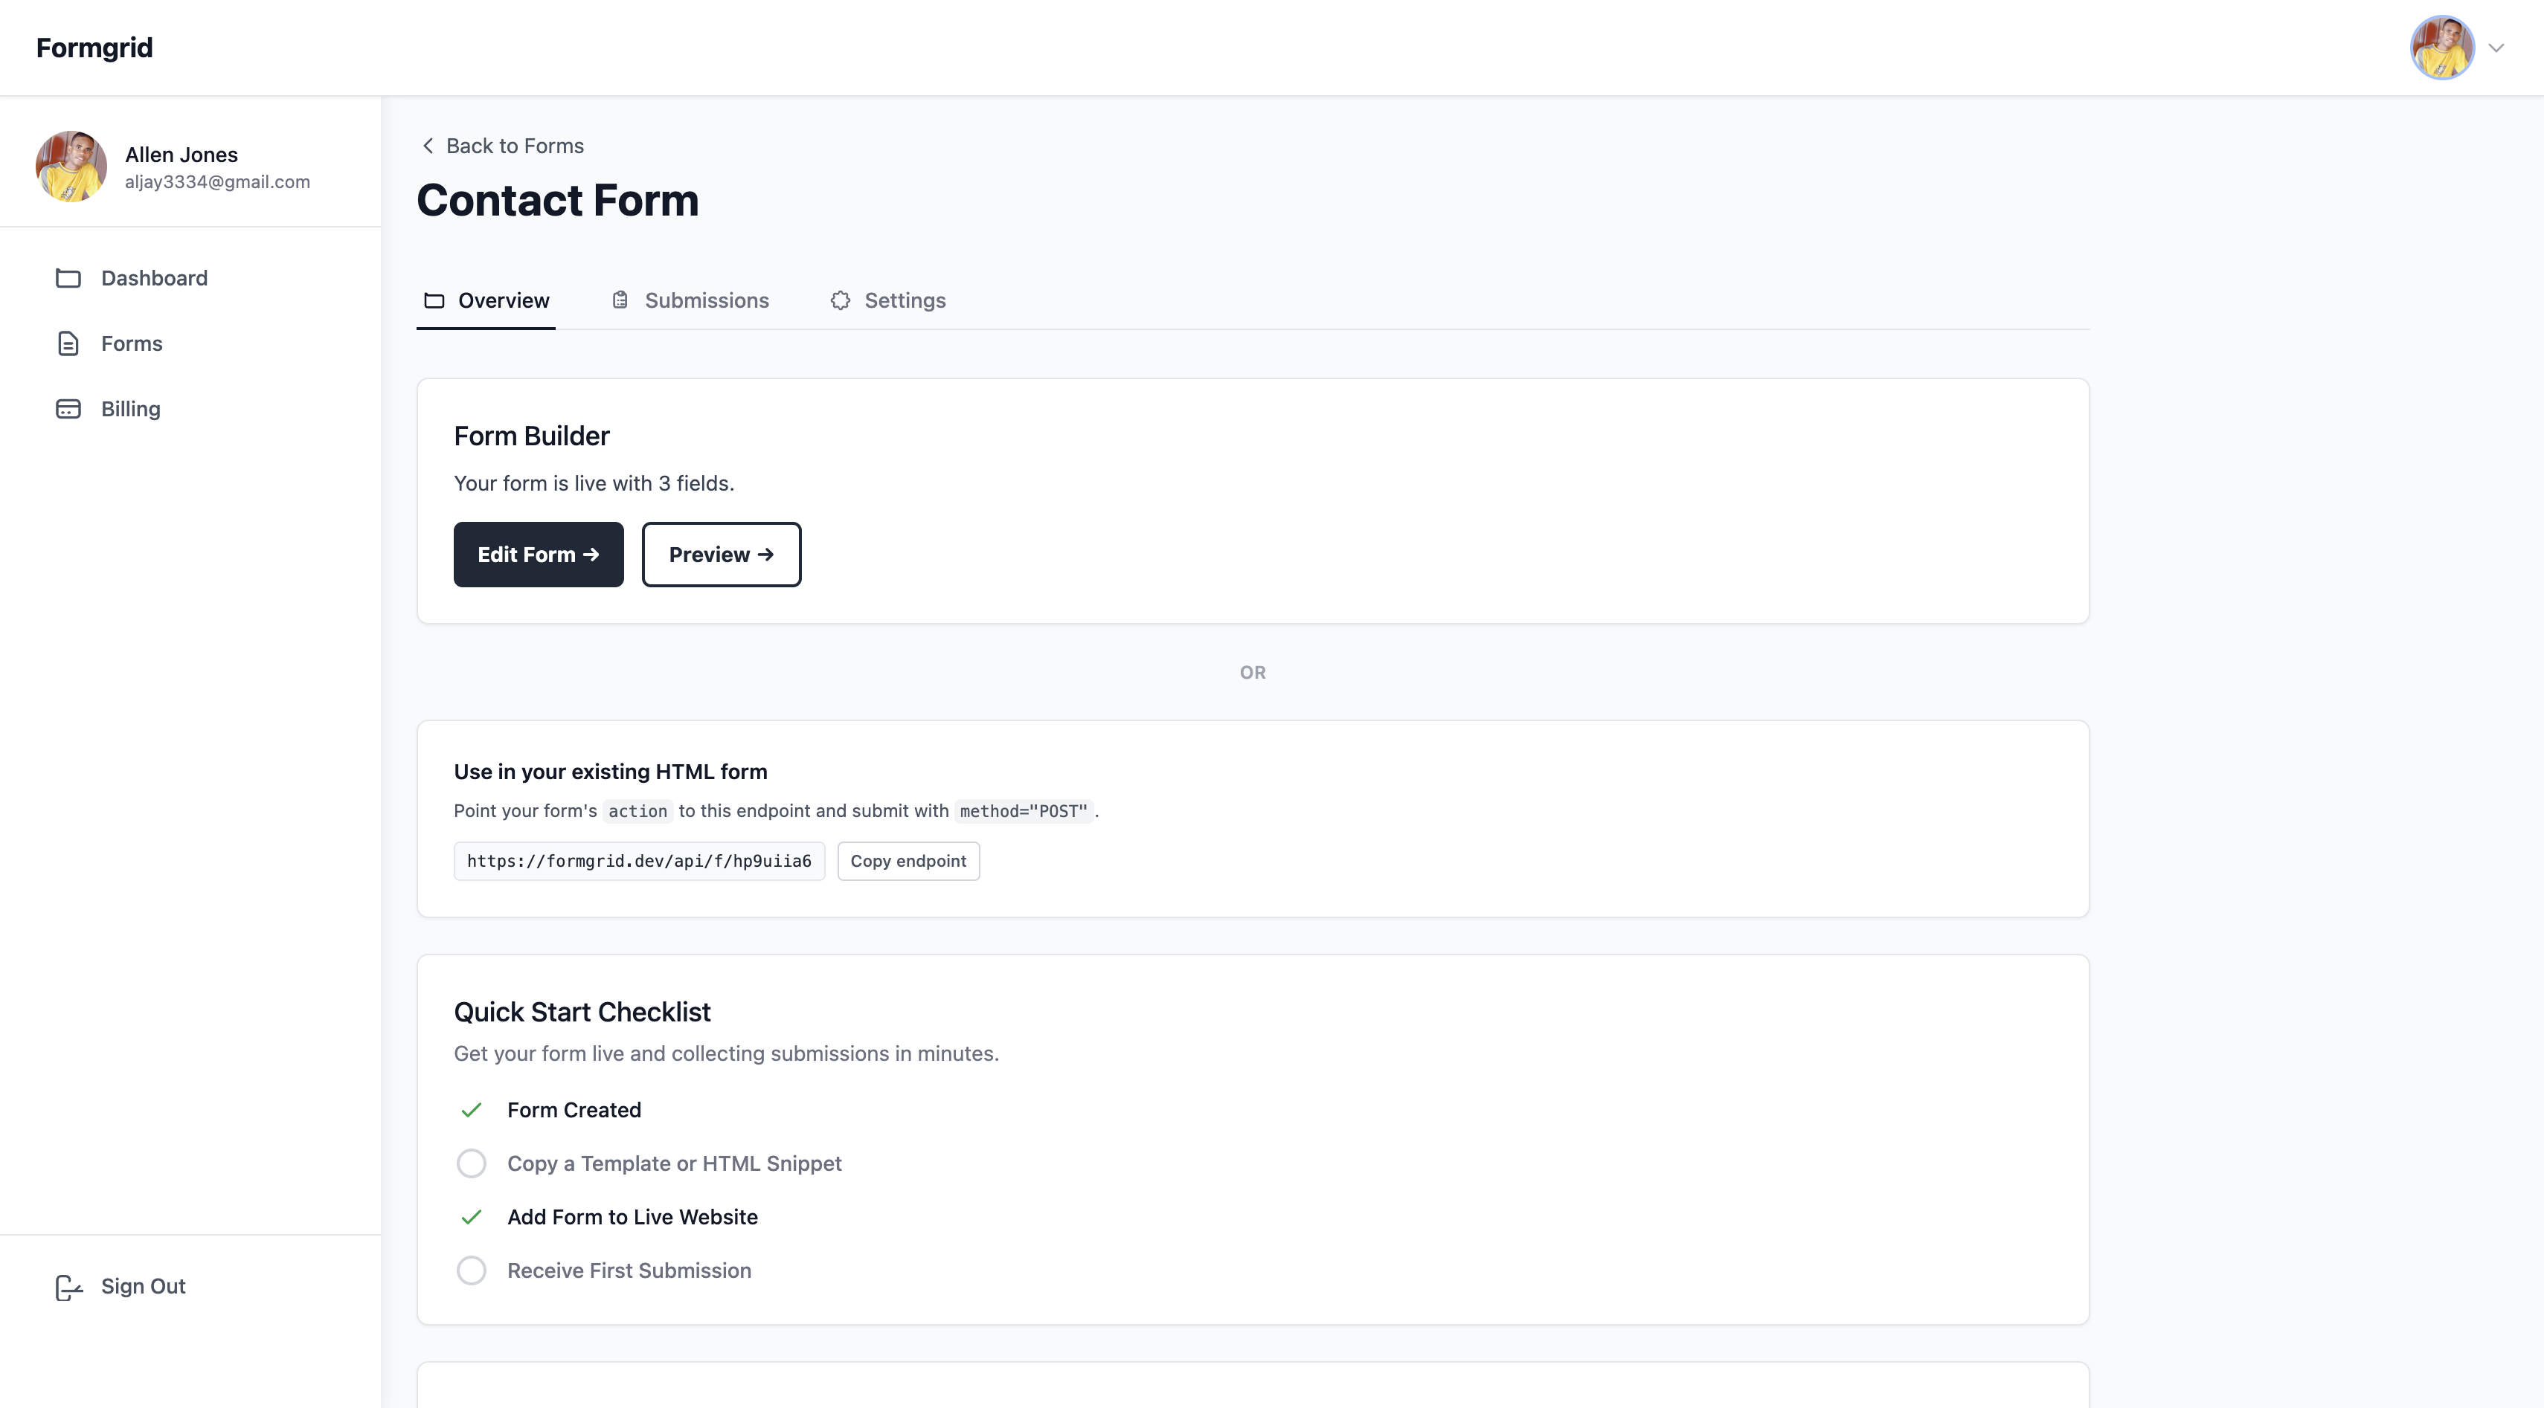Click the Billing card icon in sidebar

pyautogui.click(x=68, y=408)
